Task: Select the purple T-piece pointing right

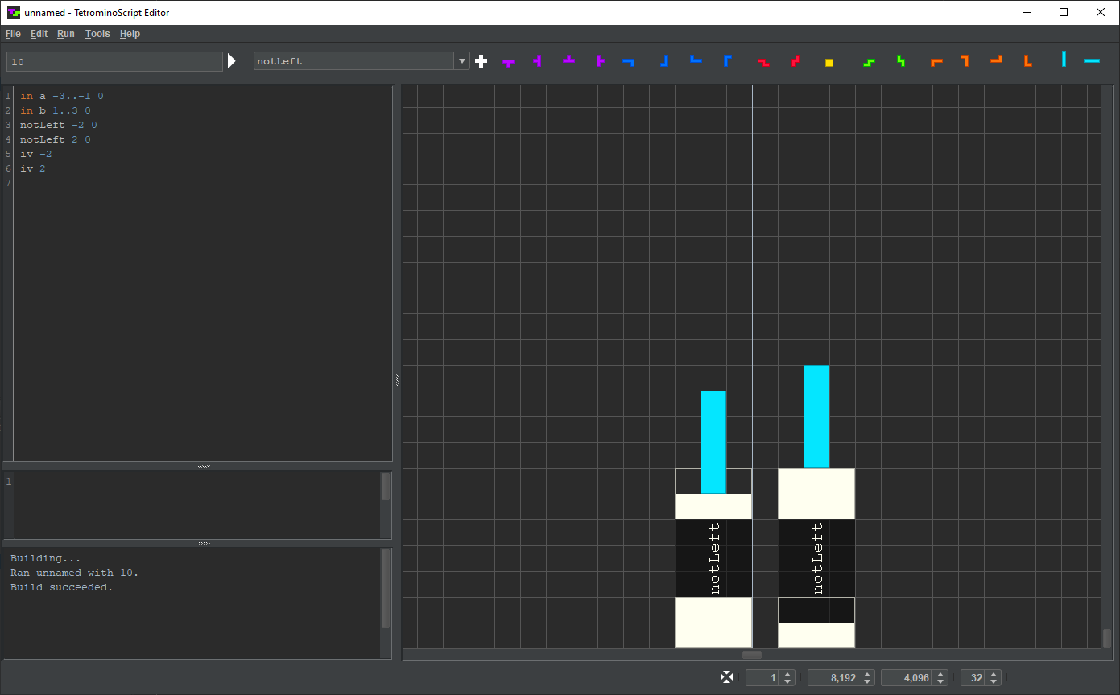Action: pos(600,60)
